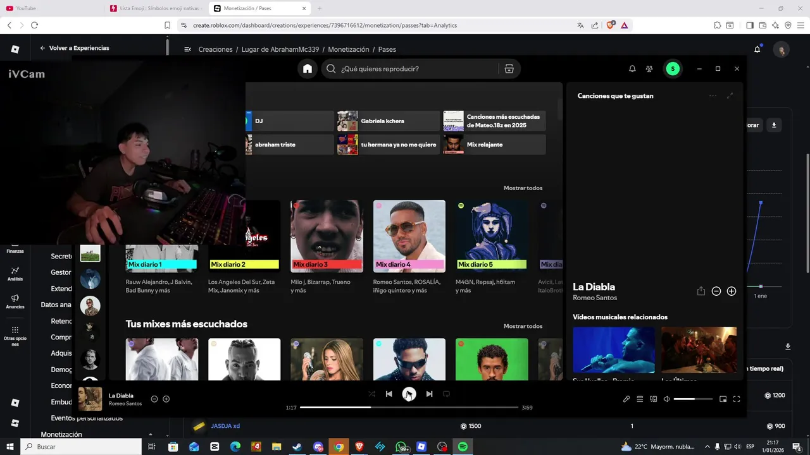
Task: Mute Spotify volume speaker icon
Action: click(x=666, y=399)
